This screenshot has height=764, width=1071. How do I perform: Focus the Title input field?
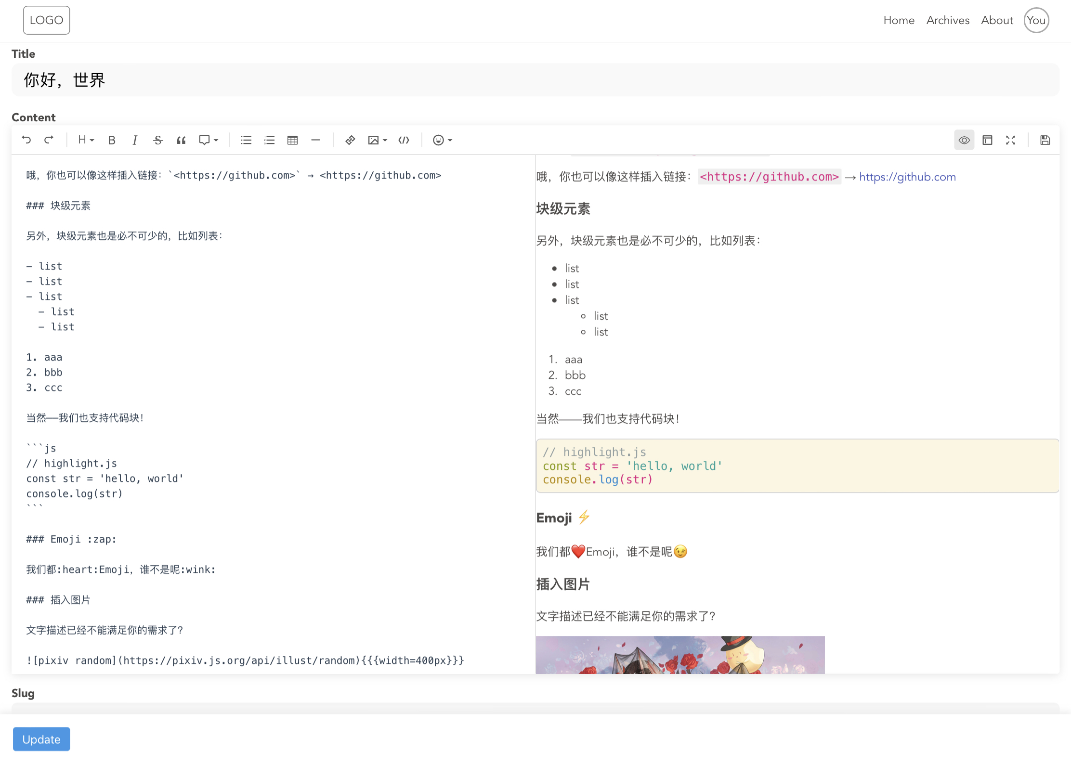(x=535, y=80)
